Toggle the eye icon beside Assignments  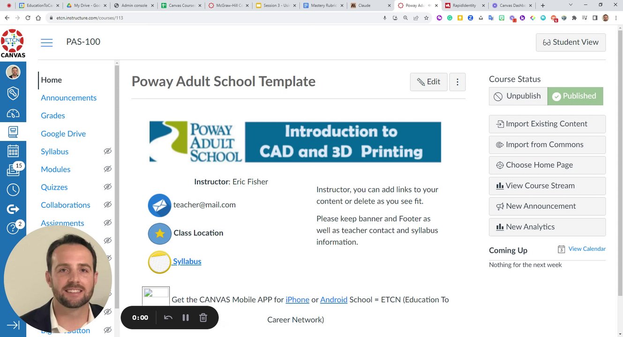click(107, 223)
